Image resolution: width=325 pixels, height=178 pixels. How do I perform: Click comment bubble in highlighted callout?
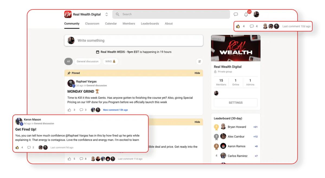[252, 26]
